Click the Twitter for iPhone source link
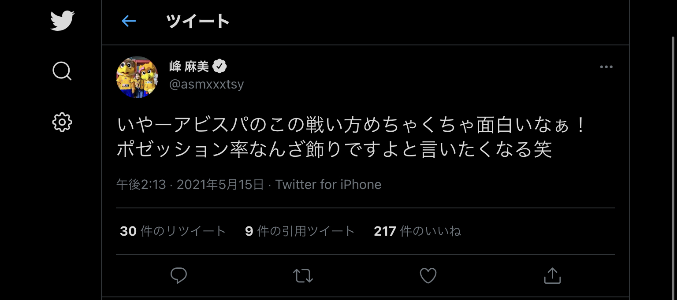Image resolution: width=677 pixels, height=300 pixels. coord(328,184)
